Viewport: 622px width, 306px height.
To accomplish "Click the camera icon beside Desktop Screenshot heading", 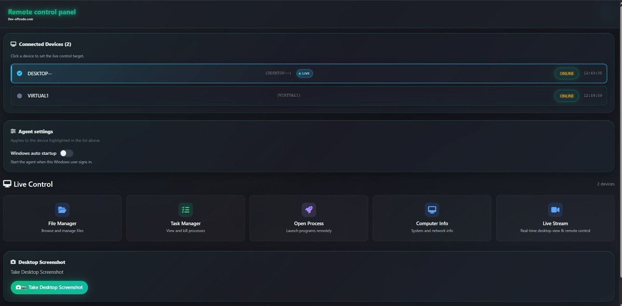I will coord(13,262).
